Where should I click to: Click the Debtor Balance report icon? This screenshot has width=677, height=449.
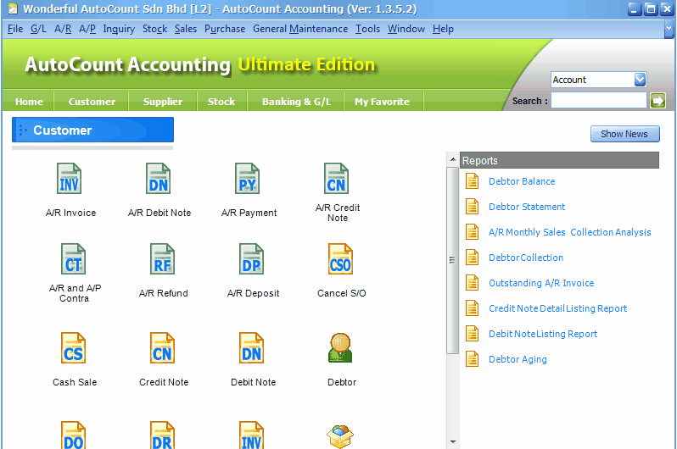pyautogui.click(x=472, y=181)
